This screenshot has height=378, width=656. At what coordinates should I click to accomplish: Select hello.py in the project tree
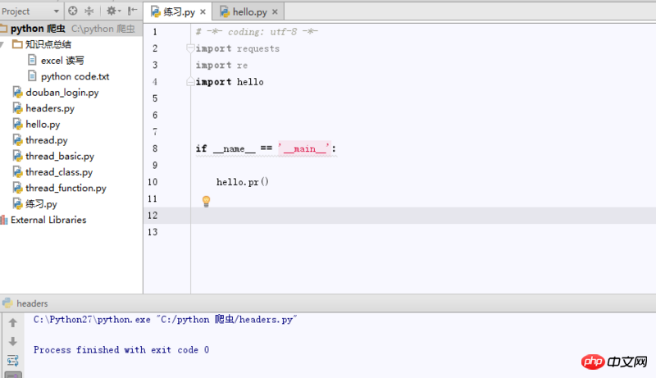click(x=43, y=124)
